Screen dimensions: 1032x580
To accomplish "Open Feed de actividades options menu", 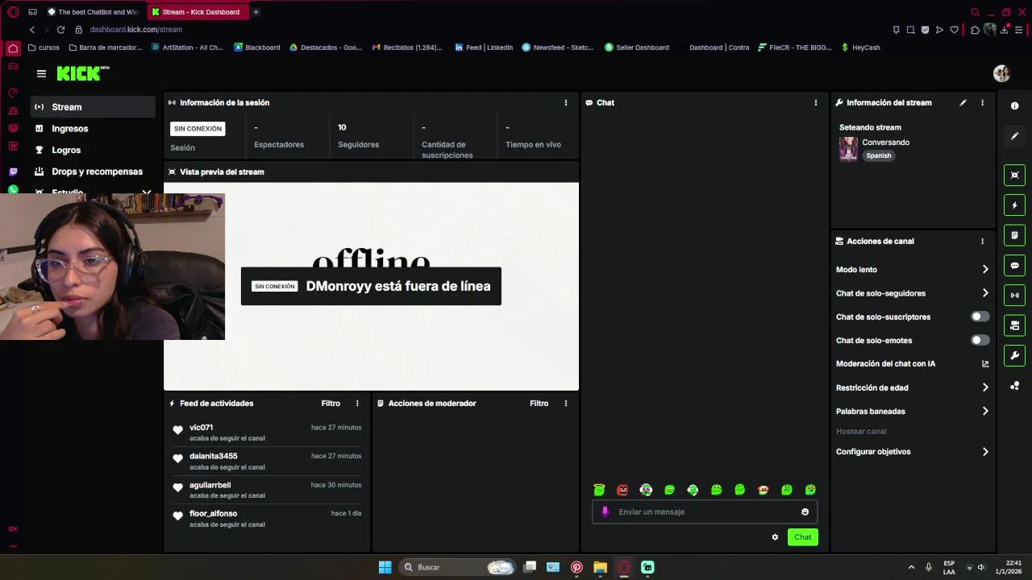I will [x=357, y=403].
